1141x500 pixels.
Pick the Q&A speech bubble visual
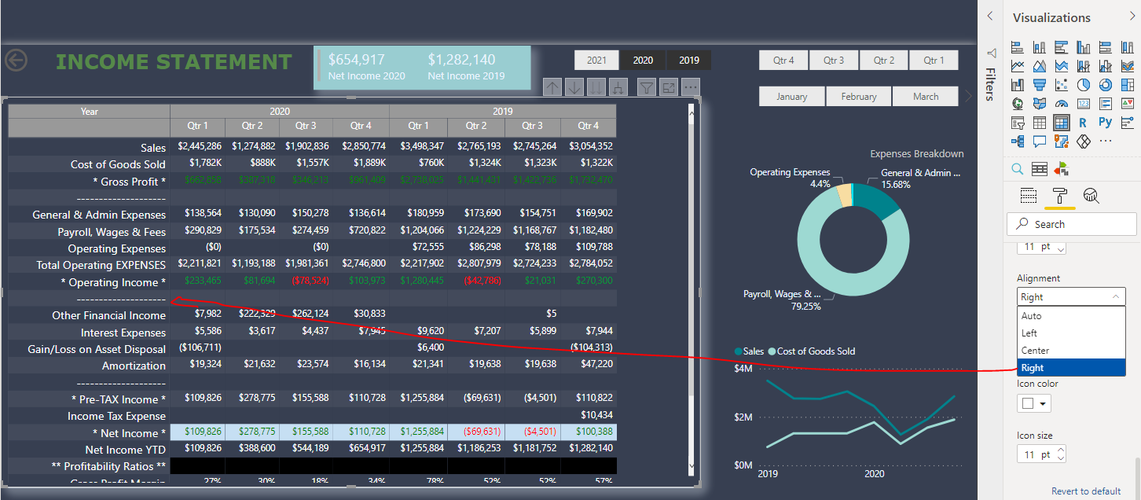[x=1040, y=142]
